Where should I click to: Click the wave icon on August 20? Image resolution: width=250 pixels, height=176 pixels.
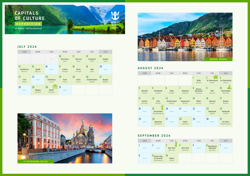tap(172, 111)
